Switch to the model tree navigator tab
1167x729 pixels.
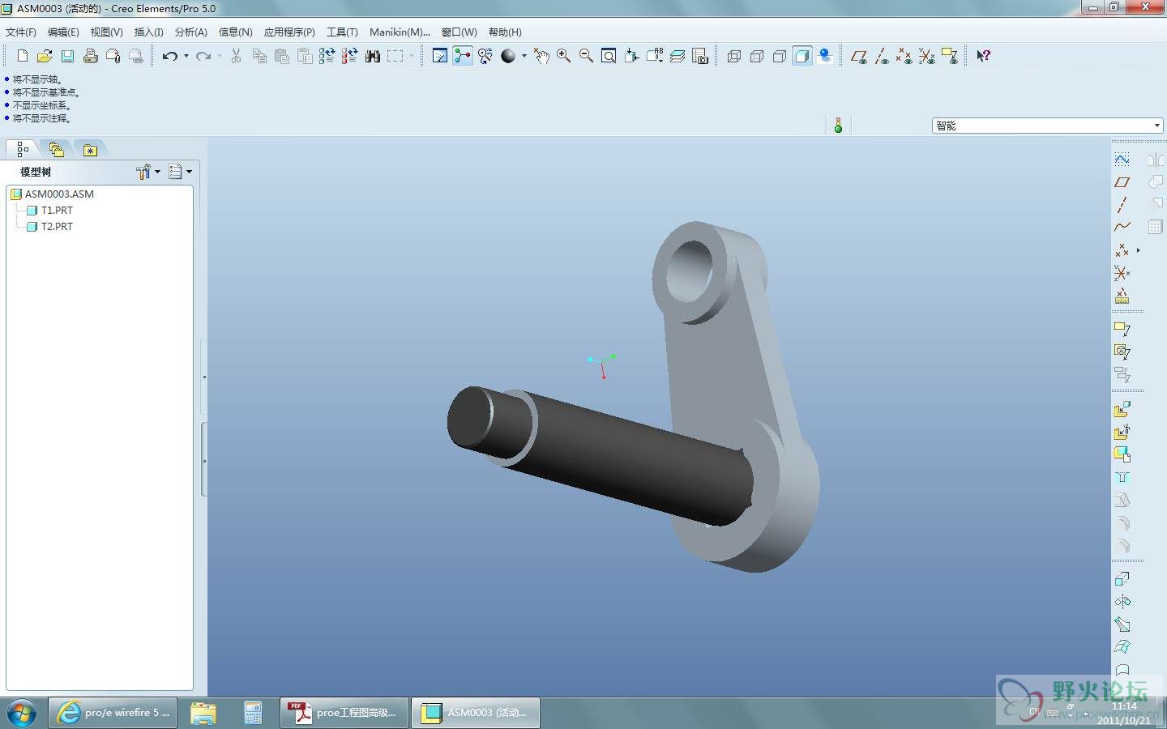pyautogui.click(x=23, y=149)
